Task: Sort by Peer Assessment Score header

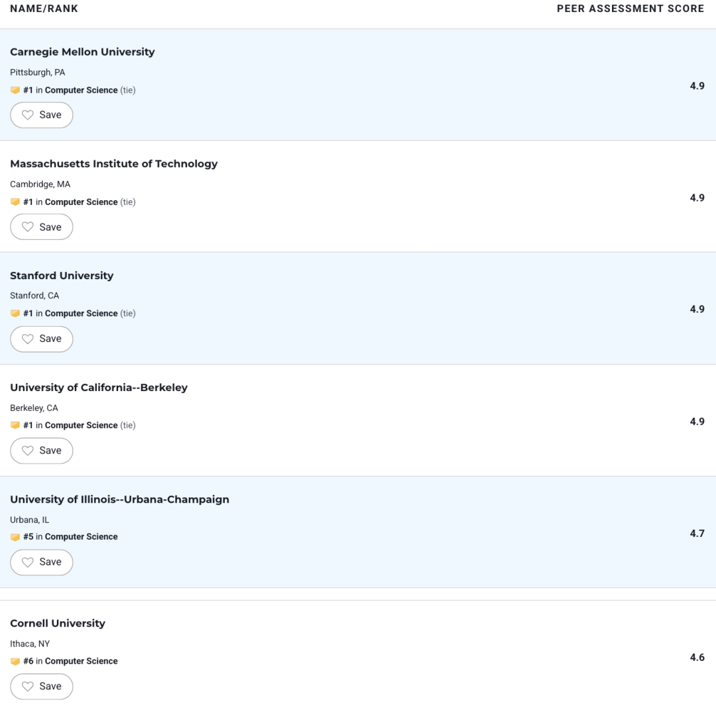Action: 630,9
